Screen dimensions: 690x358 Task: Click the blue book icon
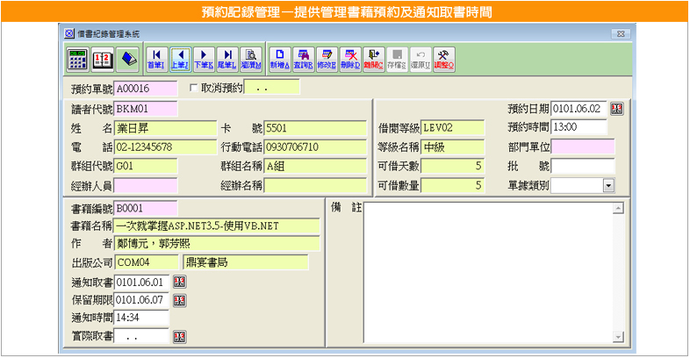129,59
